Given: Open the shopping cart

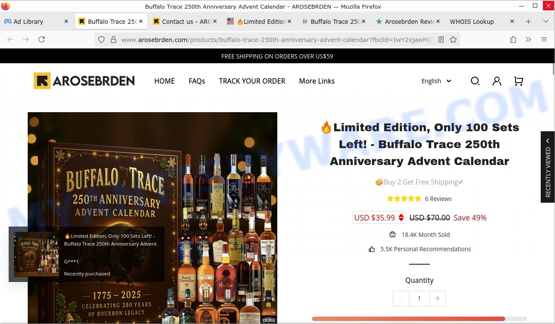Looking at the screenshot, I should (518, 81).
